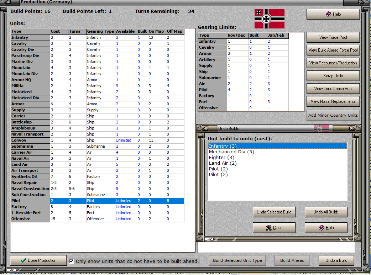The image size is (371, 275).
Task: Click the Build Ahead button
Action: (292, 260)
